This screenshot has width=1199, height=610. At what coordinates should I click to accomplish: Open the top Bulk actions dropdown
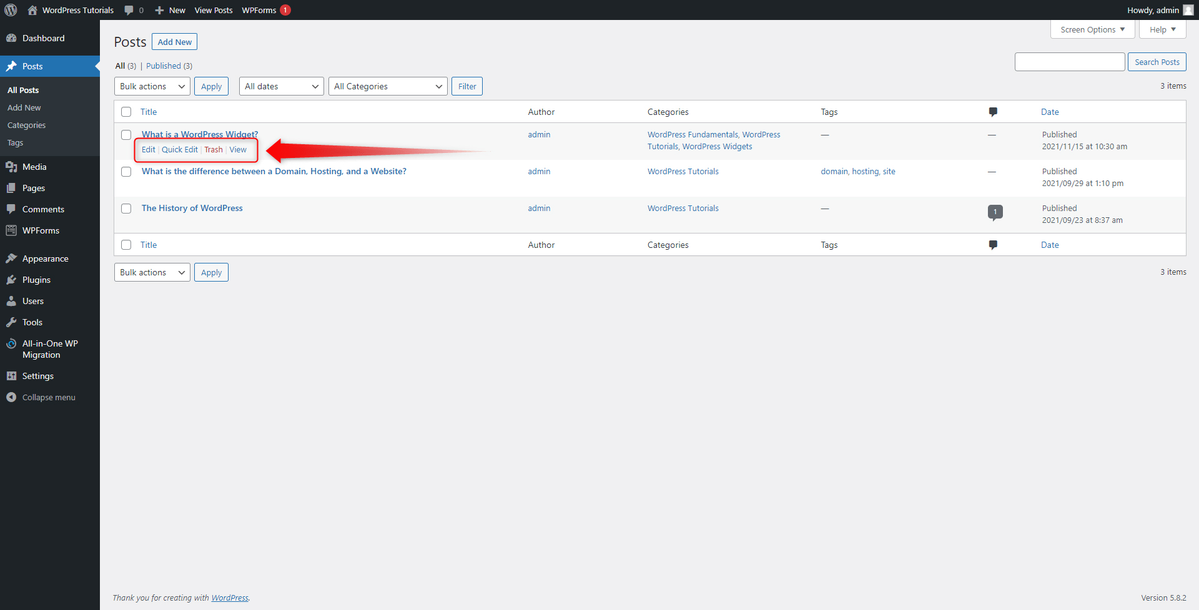pyautogui.click(x=152, y=86)
